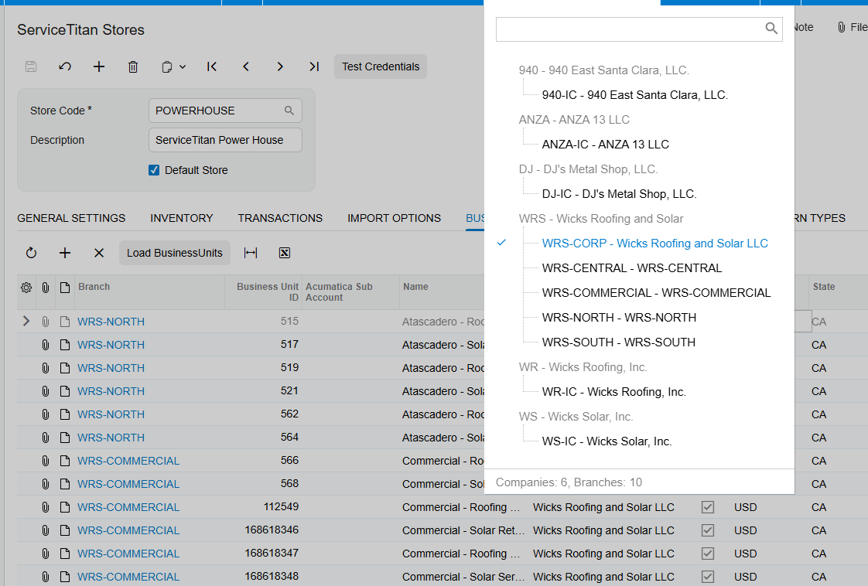Click the attachment icon on row 519
This screenshot has width=868, height=586.
click(46, 368)
